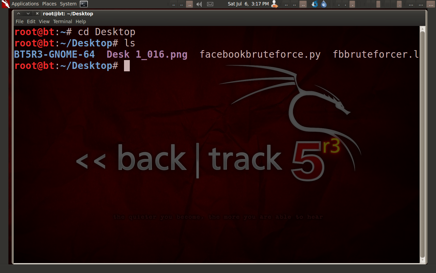Open the terminal Help menu
This screenshot has height=273, width=436.
pos(81,21)
